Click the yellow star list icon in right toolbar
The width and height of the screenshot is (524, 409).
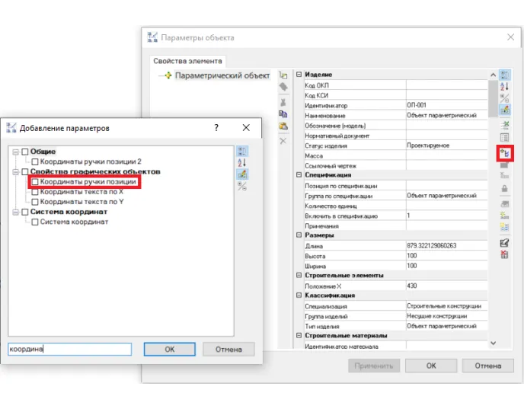click(x=505, y=216)
